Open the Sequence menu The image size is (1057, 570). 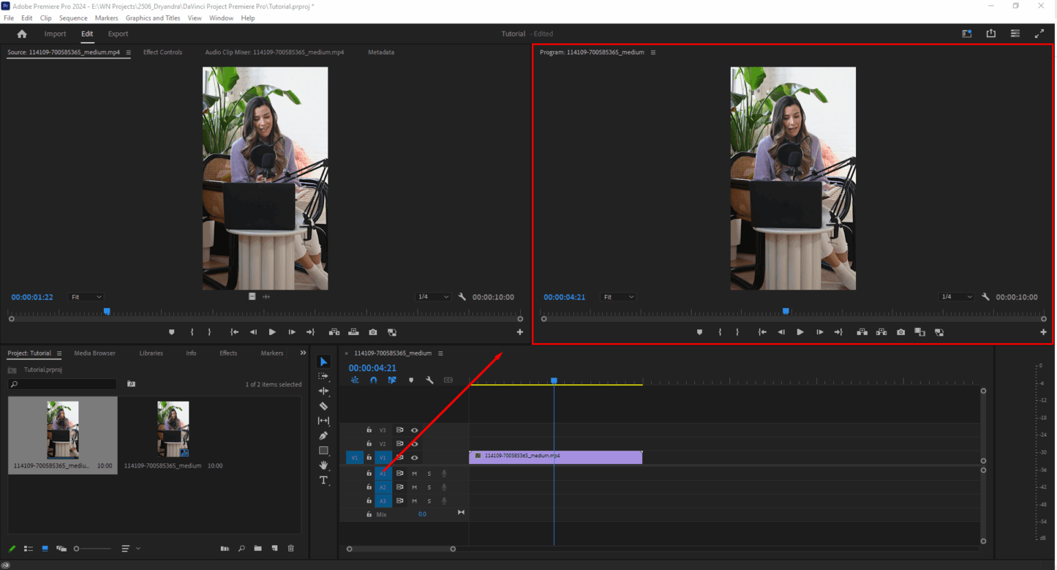[73, 18]
